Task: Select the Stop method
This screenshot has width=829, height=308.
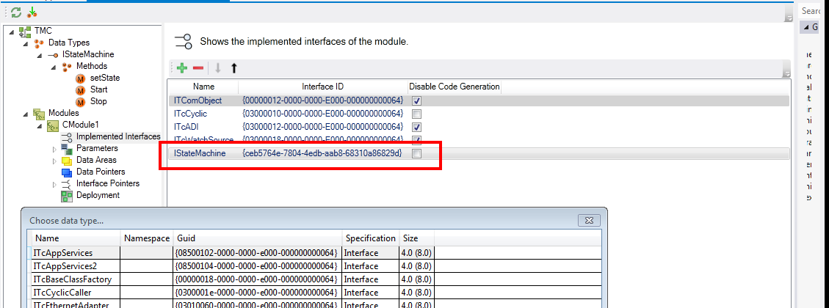Action: [98, 101]
